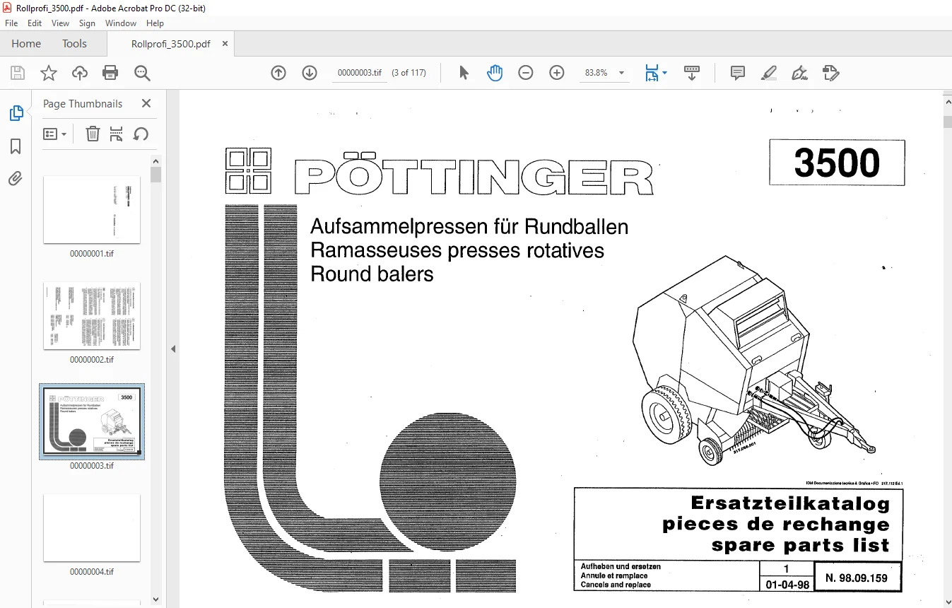Open the File menu
This screenshot has height=608, width=952.
point(11,23)
